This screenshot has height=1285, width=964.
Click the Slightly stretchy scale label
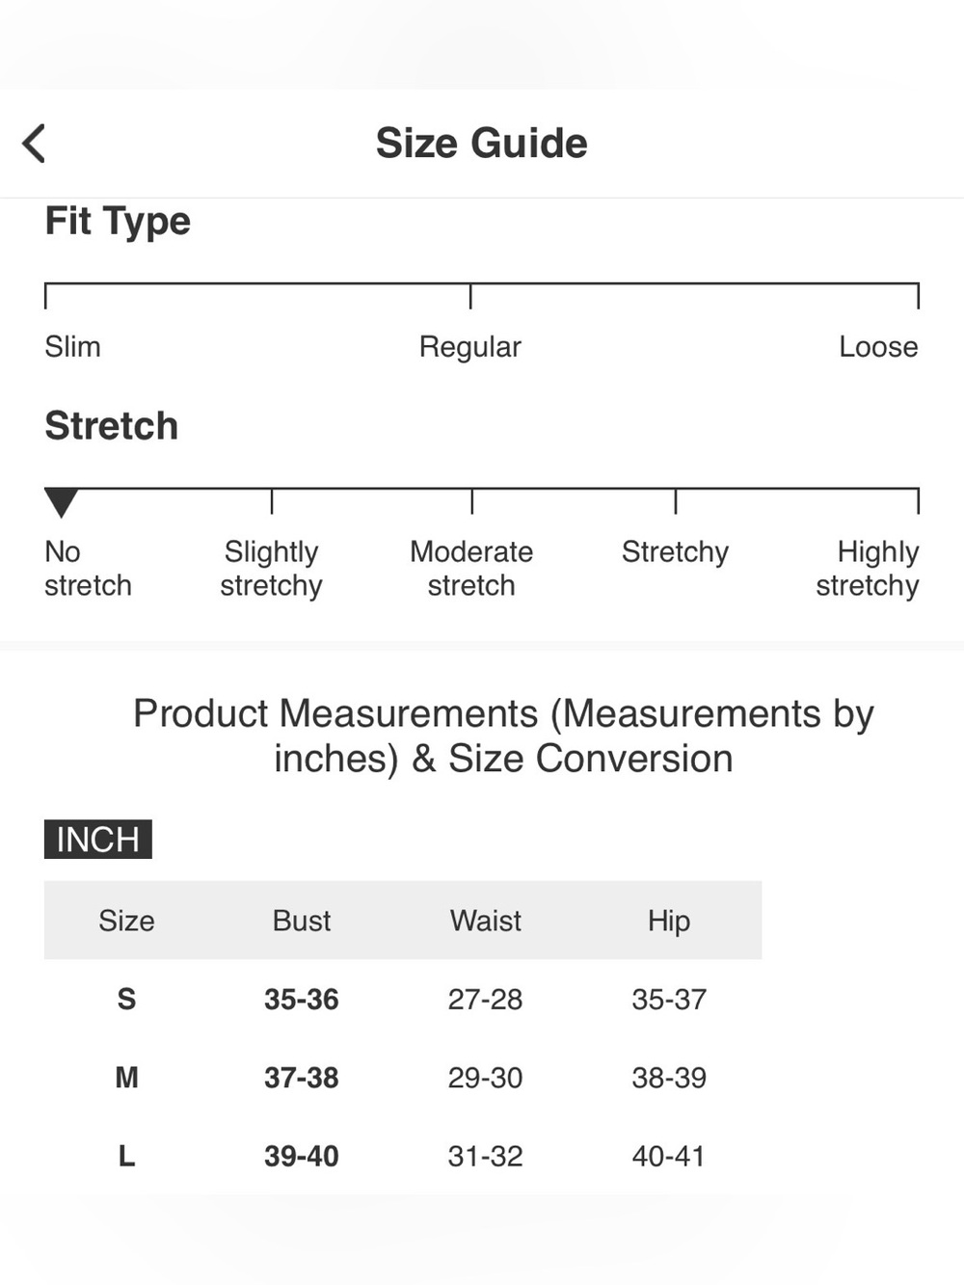[x=271, y=569]
